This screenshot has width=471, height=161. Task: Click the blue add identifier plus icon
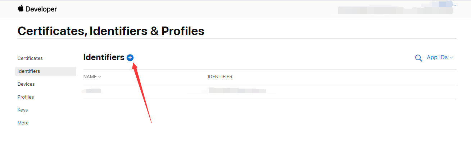130,58
